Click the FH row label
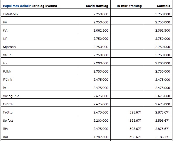The height and width of the screenshot is (141, 173). 5,22
